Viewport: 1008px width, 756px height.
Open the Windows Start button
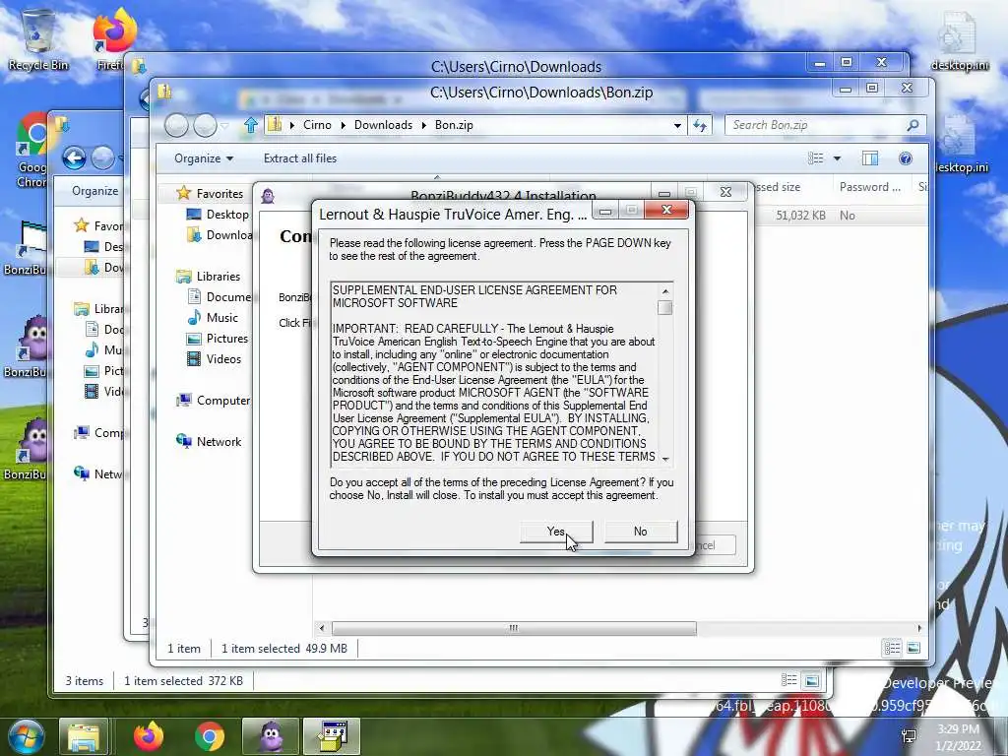(25, 736)
